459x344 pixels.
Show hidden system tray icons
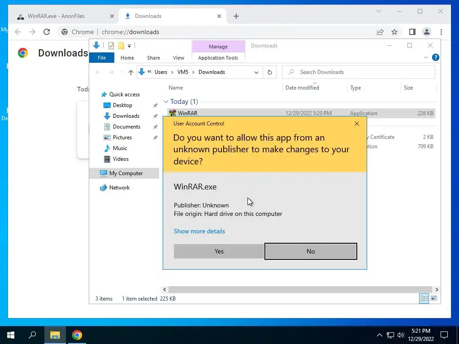(379, 335)
